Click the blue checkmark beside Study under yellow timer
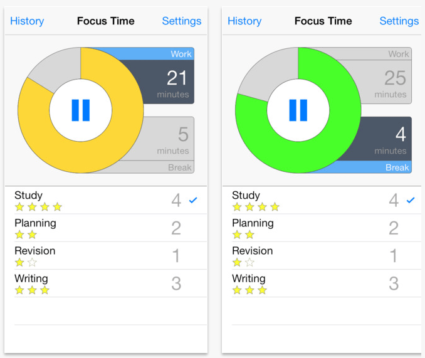Image resolution: width=425 pixels, height=358 pixels. pyautogui.click(x=193, y=200)
